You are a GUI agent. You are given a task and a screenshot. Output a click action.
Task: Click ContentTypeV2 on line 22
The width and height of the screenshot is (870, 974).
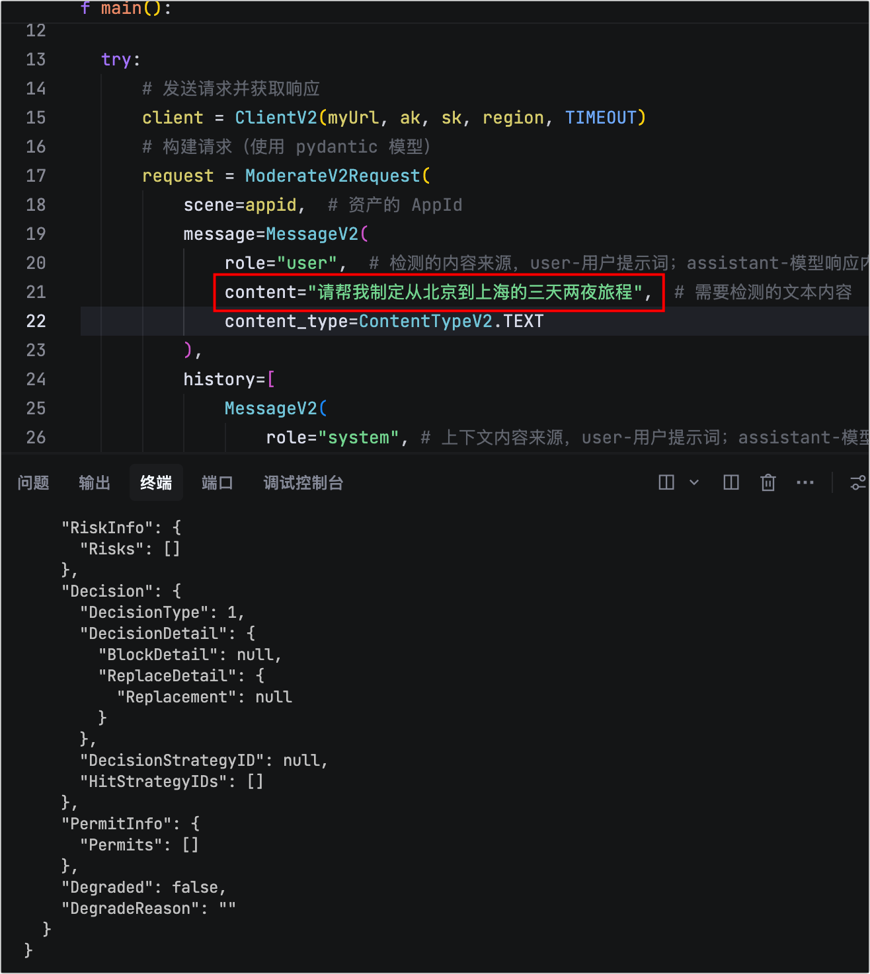425,321
